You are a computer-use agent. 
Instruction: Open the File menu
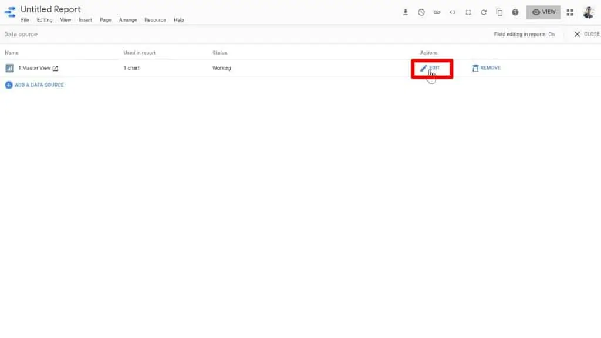tap(25, 19)
